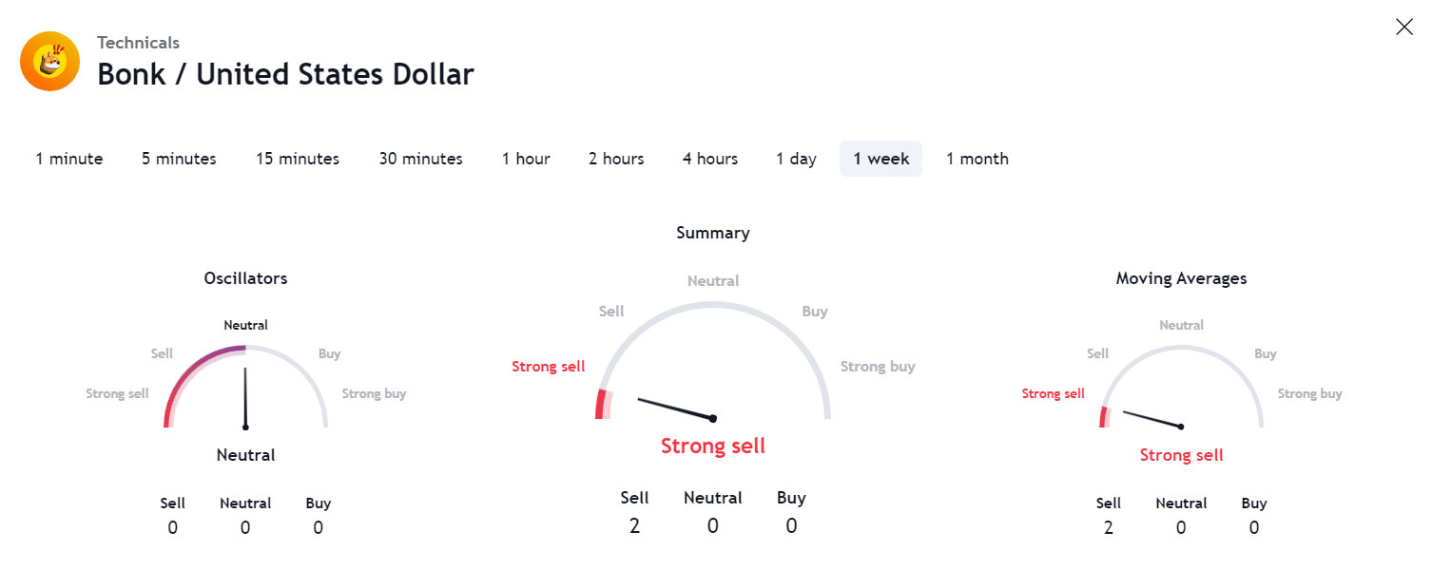Click the Oscillators section heading

click(245, 278)
